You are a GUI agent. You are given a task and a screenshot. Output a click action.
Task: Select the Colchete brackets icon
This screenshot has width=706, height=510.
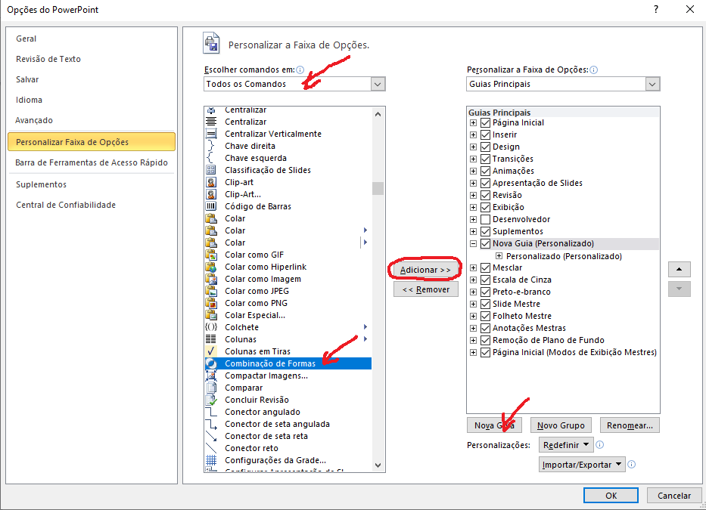click(x=210, y=327)
